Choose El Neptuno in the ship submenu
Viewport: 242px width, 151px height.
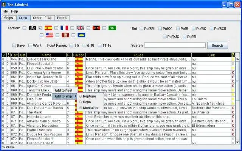pyautogui.click(x=90, y=96)
